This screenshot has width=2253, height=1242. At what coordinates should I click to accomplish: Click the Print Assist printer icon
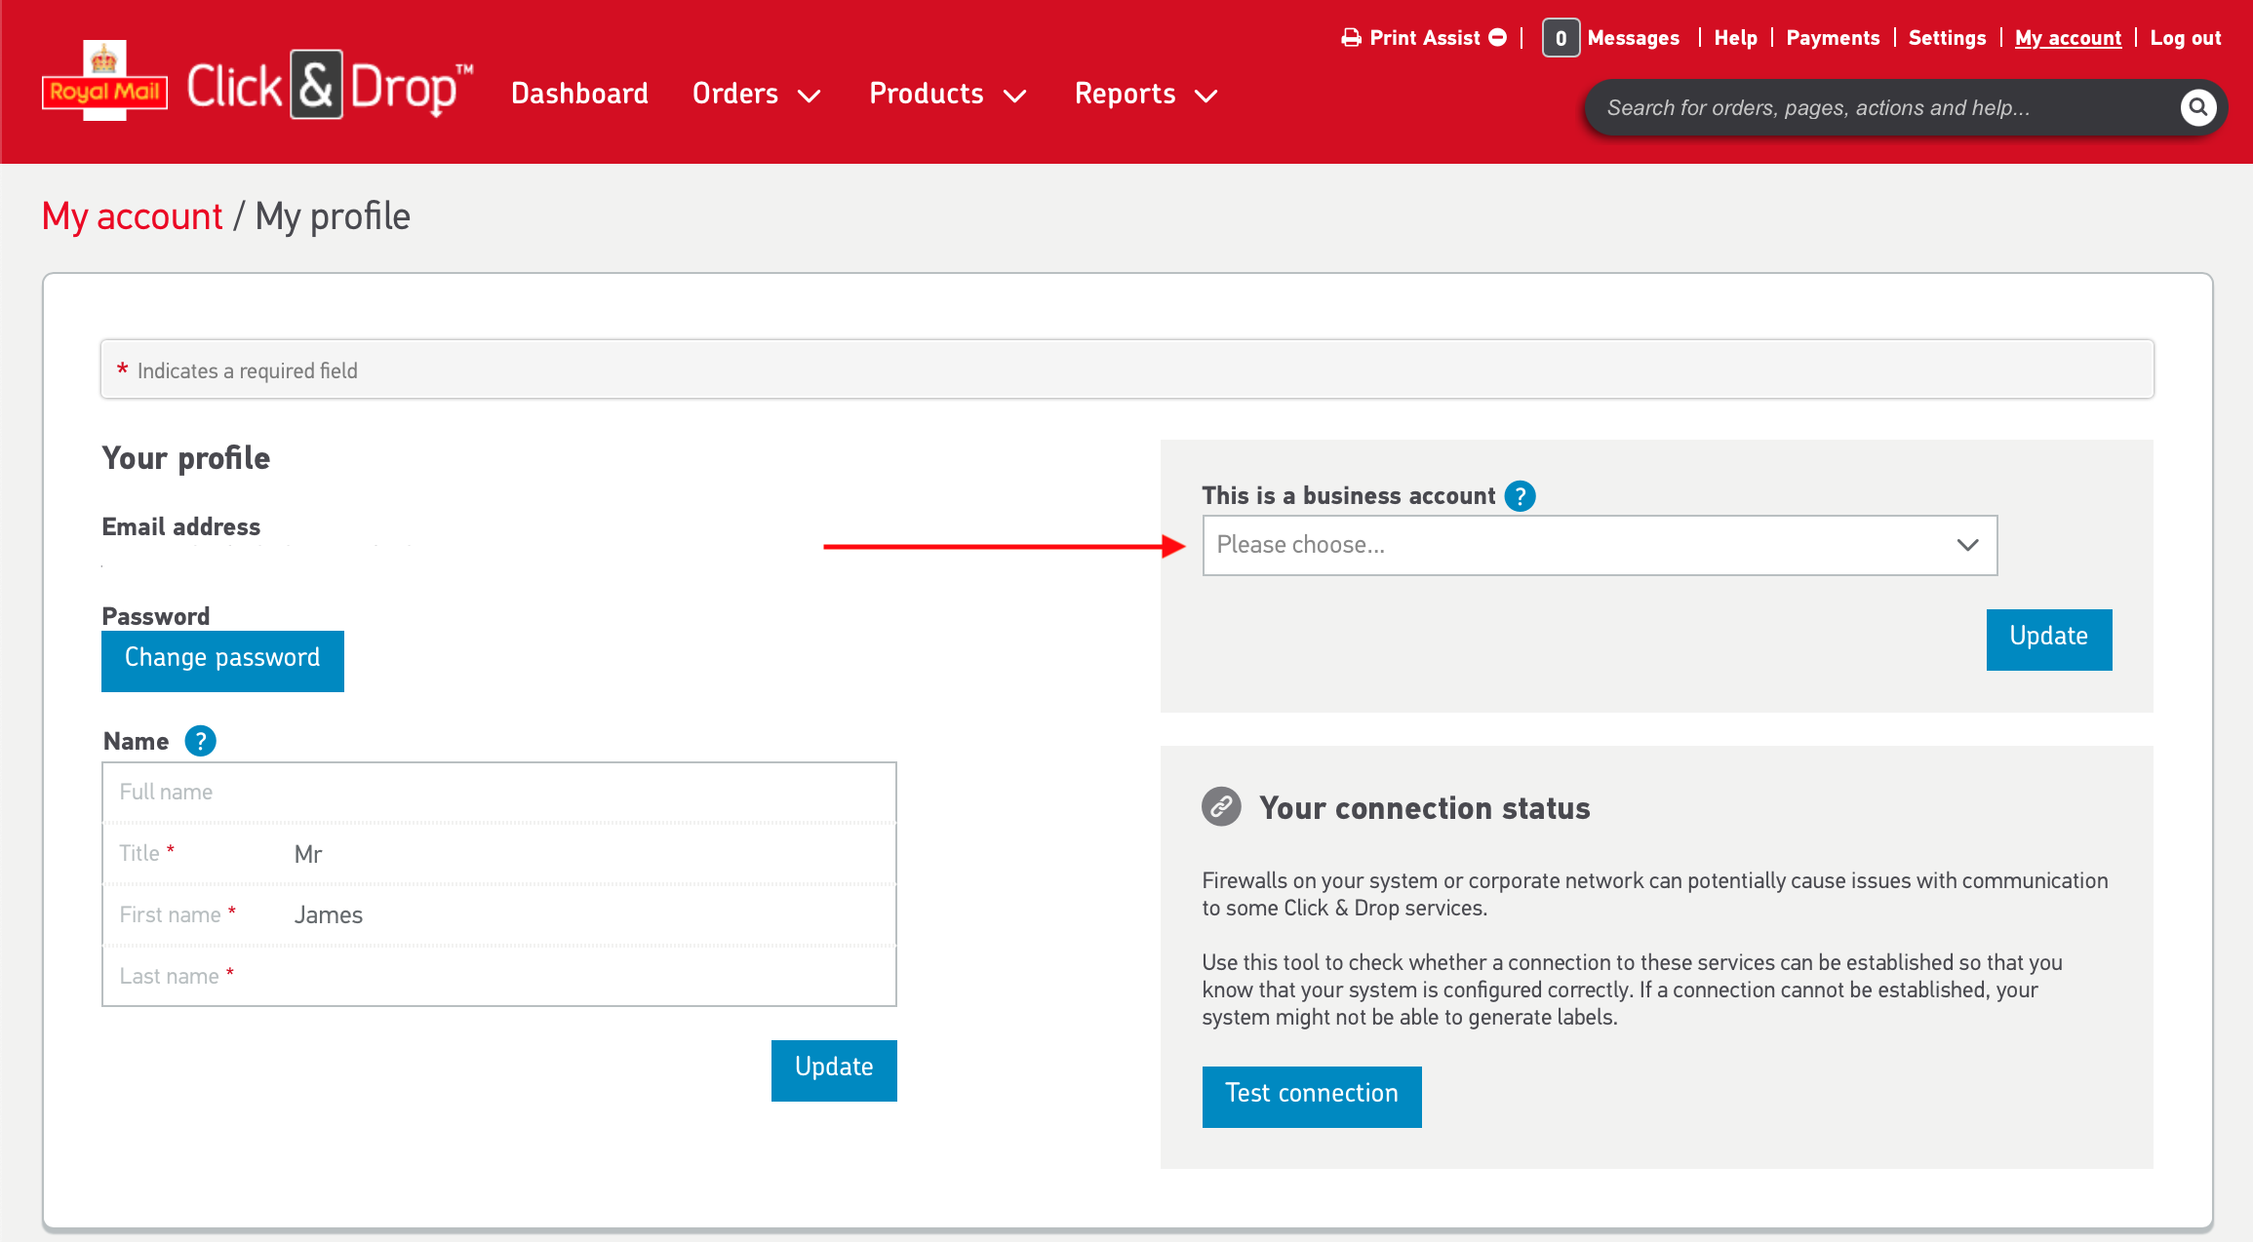pos(1351,38)
